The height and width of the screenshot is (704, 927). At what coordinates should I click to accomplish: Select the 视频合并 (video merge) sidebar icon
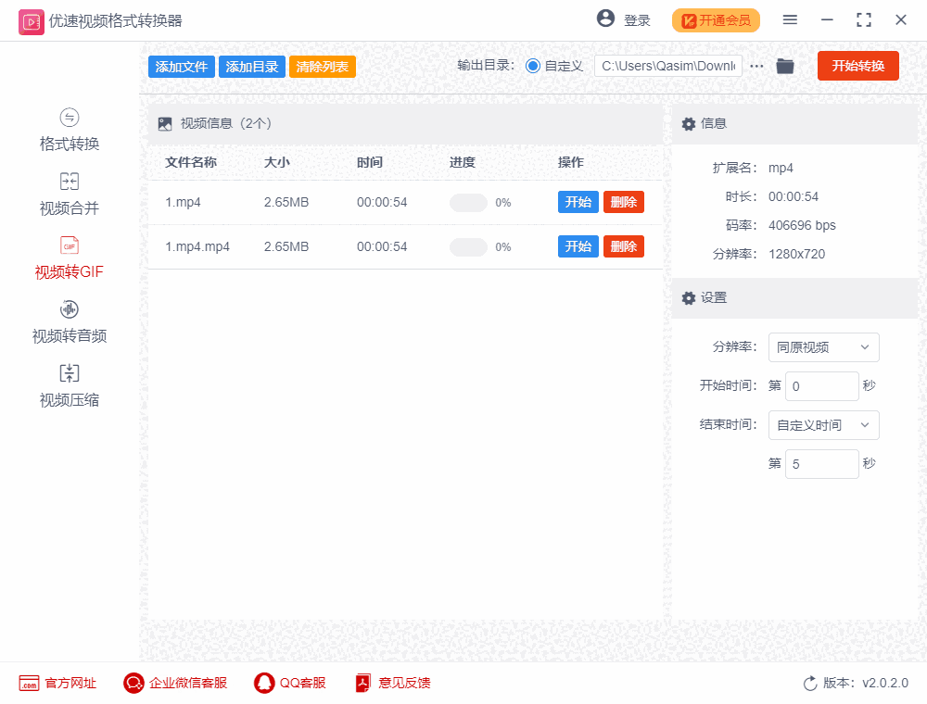tap(69, 193)
